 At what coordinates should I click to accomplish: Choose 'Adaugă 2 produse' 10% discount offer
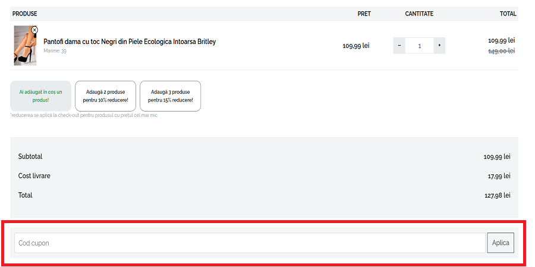coord(105,96)
